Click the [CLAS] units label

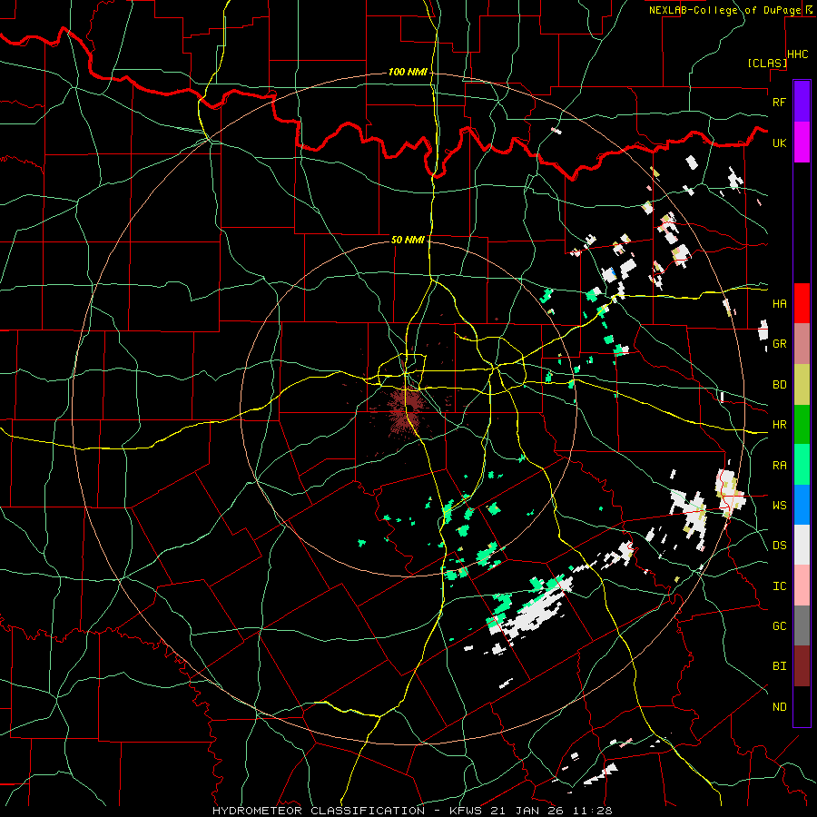(767, 63)
